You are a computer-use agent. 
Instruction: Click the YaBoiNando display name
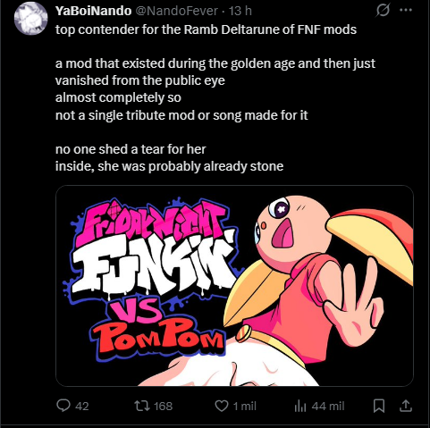[x=93, y=11]
